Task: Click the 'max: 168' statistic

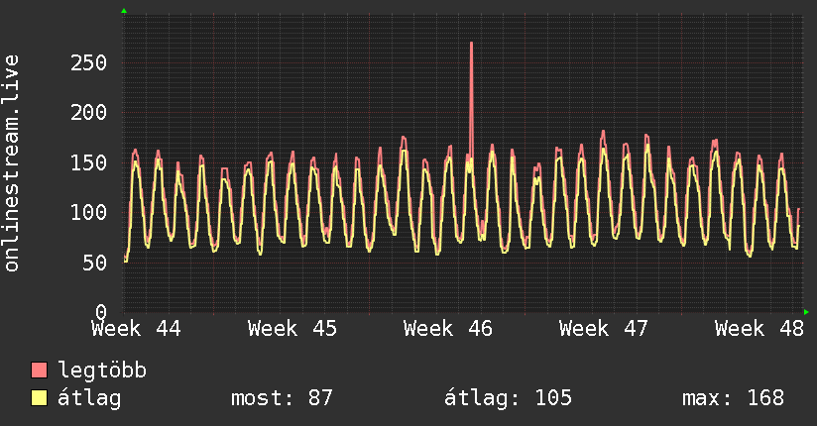Action: [x=733, y=398]
